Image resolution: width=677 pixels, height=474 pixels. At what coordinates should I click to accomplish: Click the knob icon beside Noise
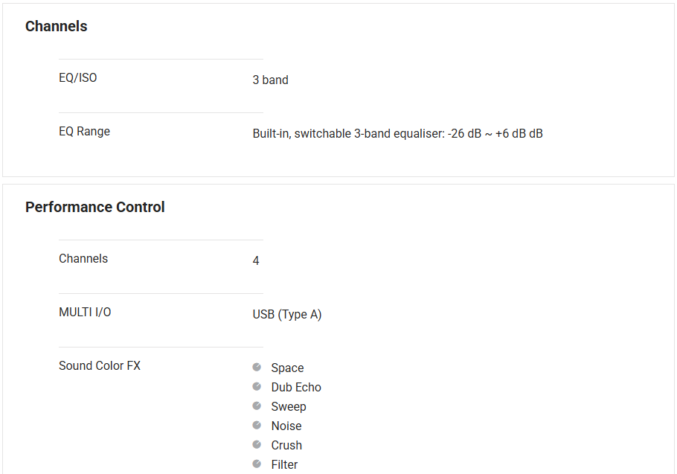pos(257,426)
